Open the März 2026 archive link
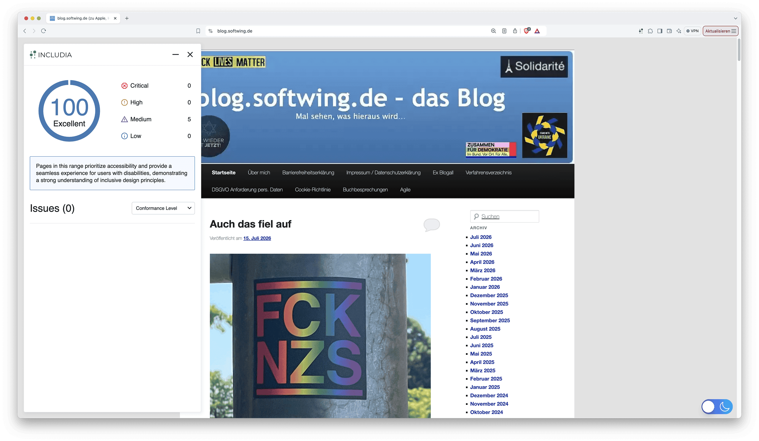The image size is (759, 441). point(482,270)
